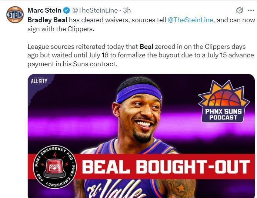The width and height of the screenshot is (257, 198).
Task: Open the @TheSteinLine handle in header
Action: (x=95, y=10)
